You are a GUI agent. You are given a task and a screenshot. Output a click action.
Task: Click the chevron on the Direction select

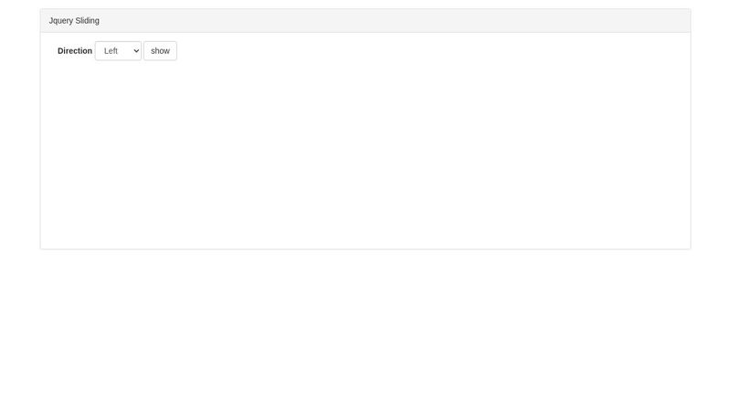click(136, 51)
